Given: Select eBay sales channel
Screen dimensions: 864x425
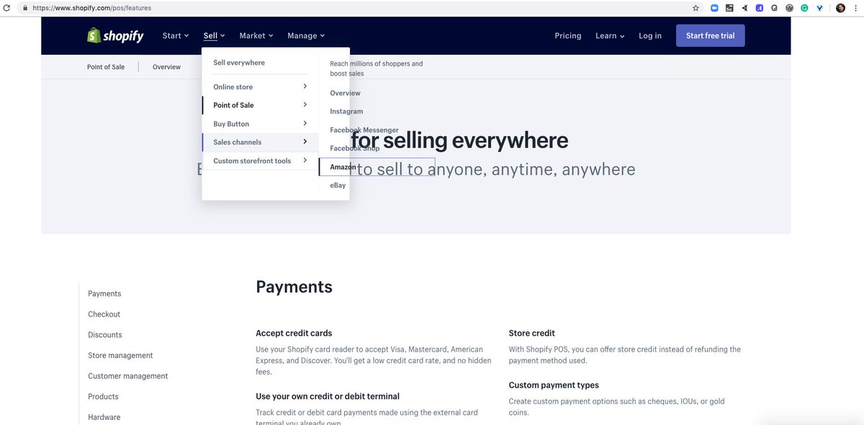Looking at the screenshot, I should pos(338,186).
